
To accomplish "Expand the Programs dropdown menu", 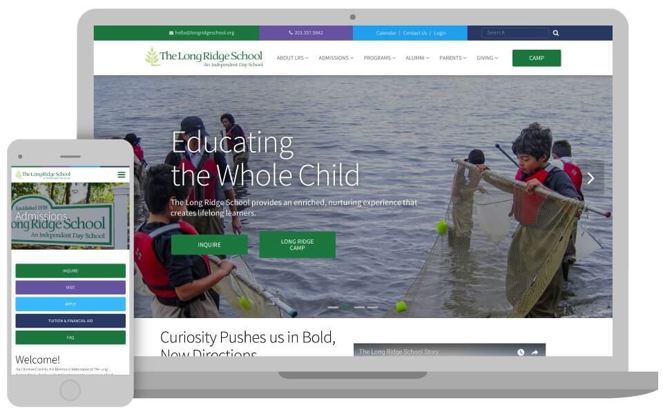I will pos(380,58).
